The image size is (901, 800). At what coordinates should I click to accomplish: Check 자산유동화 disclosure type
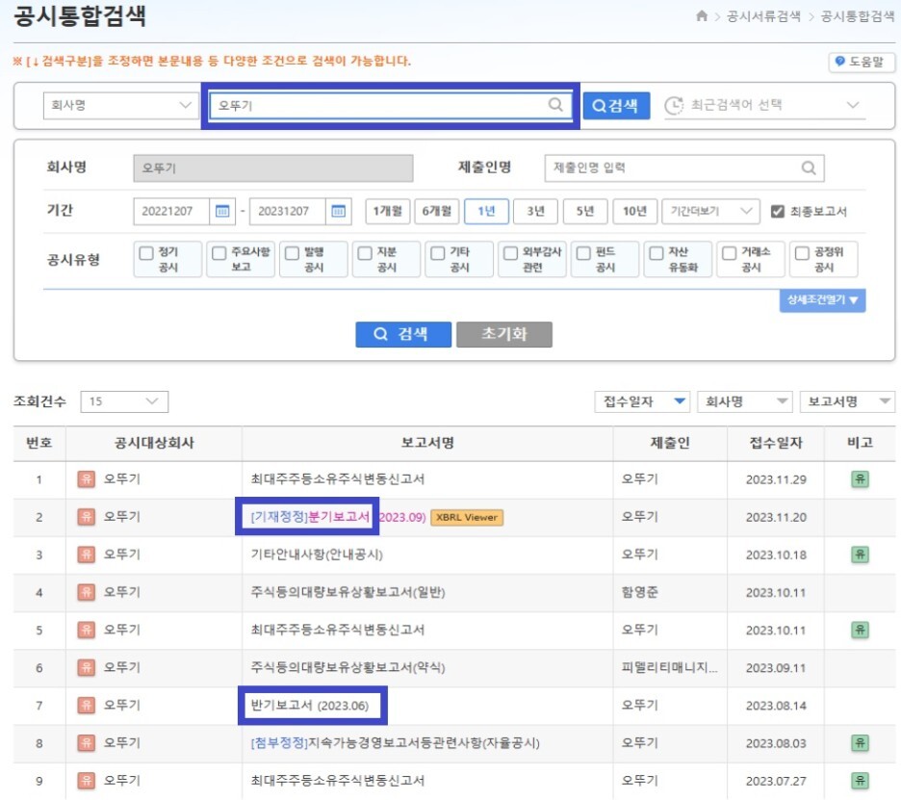pyautogui.click(x=656, y=253)
